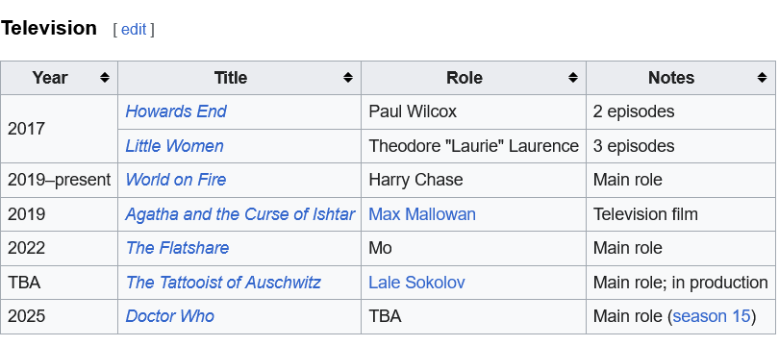Image resolution: width=779 pixels, height=346 pixels.
Task: Click the edit link beside Television
Action: click(134, 29)
